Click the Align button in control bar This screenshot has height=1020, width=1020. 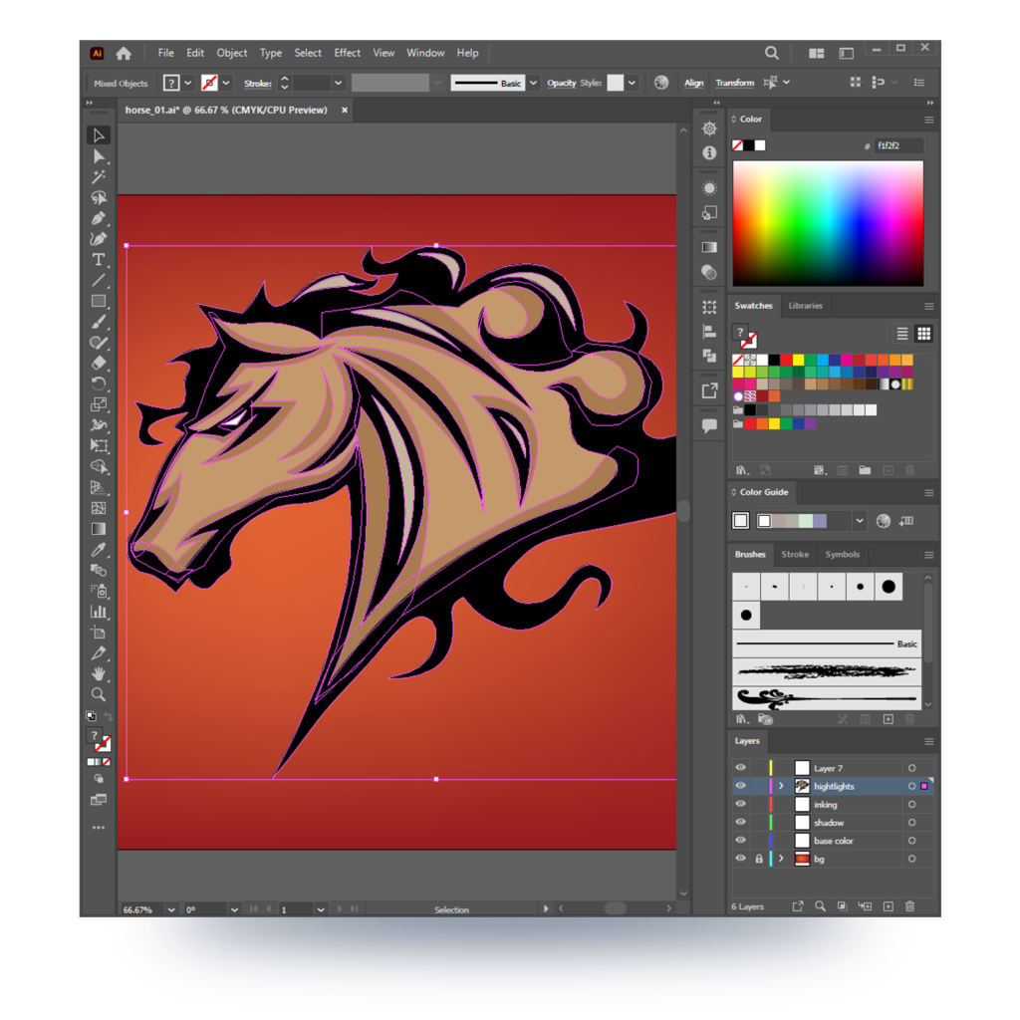tap(694, 84)
